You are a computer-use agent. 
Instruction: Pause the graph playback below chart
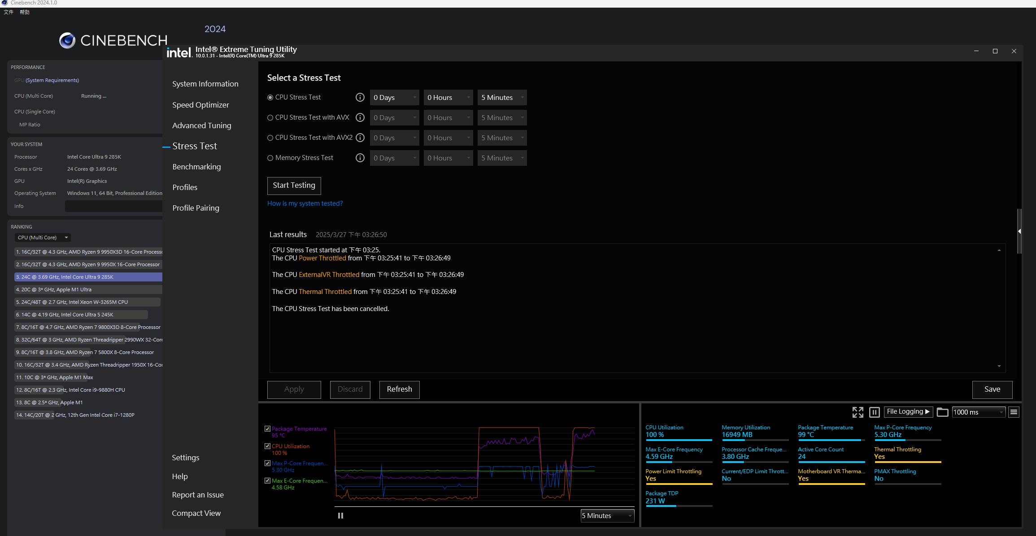(340, 516)
